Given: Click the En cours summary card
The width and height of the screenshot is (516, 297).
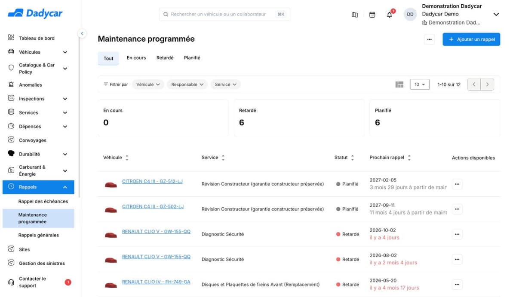Looking at the screenshot, I should tap(163, 118).
